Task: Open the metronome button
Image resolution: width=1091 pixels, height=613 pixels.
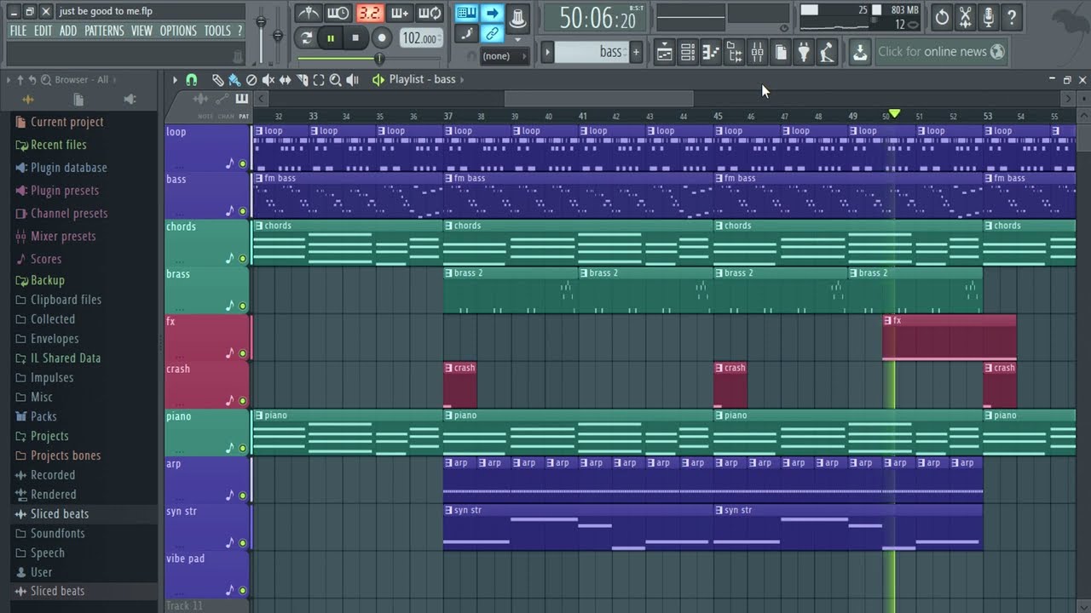Action: [x=308, y=13]
